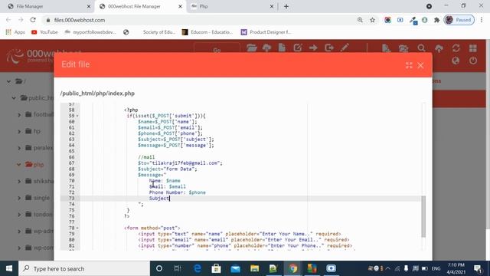
Task: Select the hp folder in the tree
Action: (x=37, y=131)
